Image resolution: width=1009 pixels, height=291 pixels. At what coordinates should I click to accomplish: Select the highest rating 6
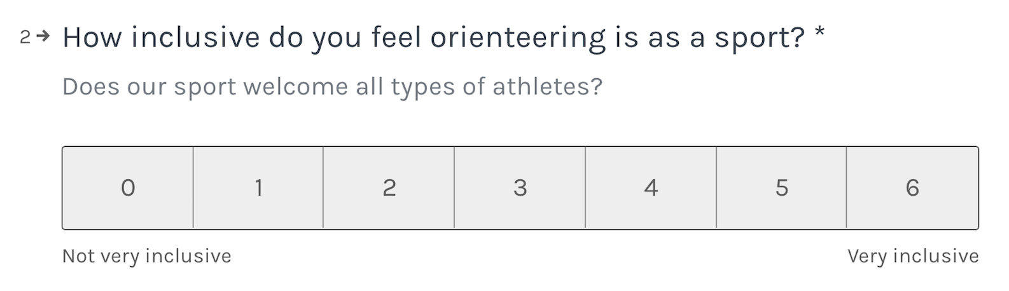pos(912,188)
